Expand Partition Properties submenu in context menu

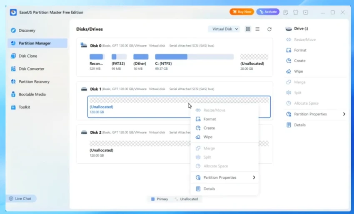point(224,177)
